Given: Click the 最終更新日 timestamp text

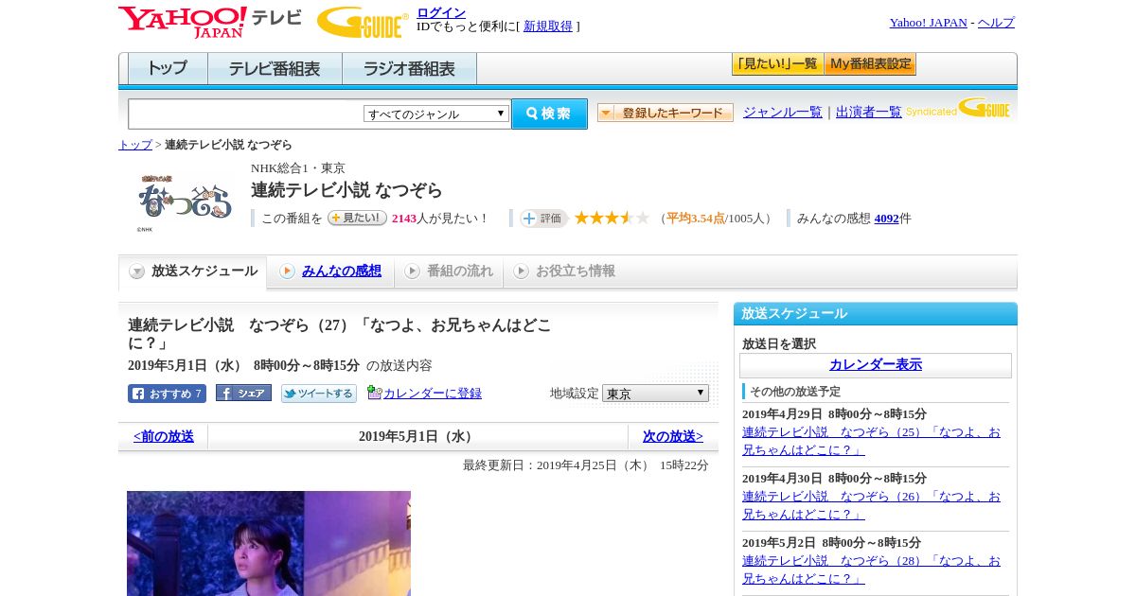Looking at the screenshot, I should point(586,465).
